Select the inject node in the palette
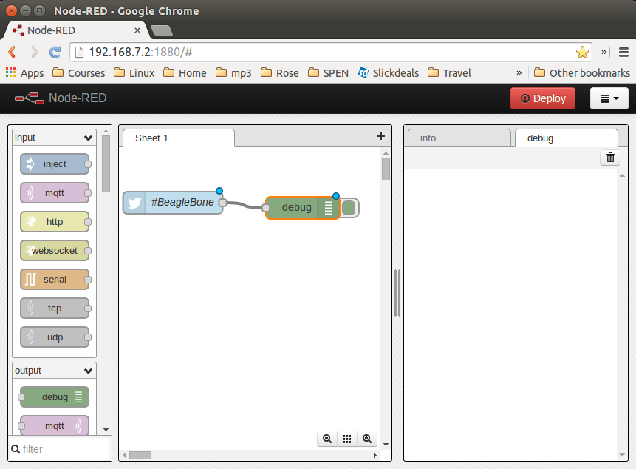 tap(55, 164)
